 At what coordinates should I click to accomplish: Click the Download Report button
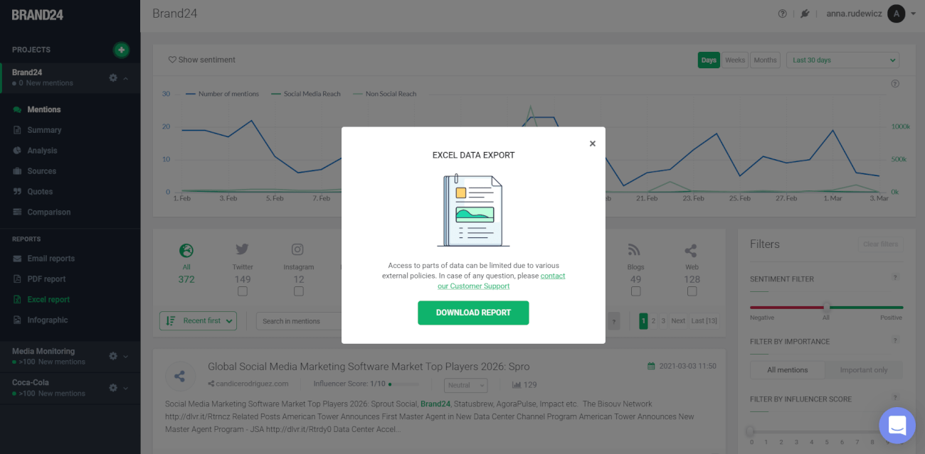point(473,313)
